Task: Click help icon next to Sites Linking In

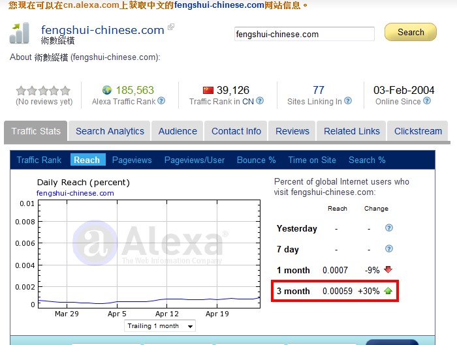Action: click(x=348, y=101)
